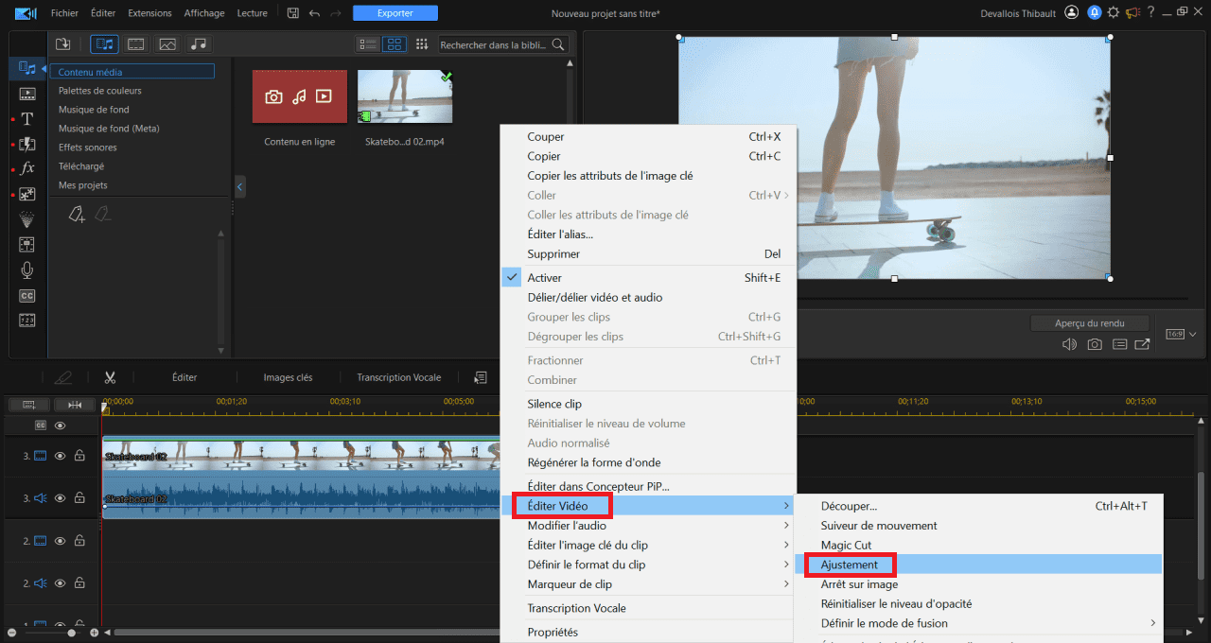The height and width of the screenshot is (643, 1211).
Task: Expand Marqueur de clip submenu
Action: [648, 584]
